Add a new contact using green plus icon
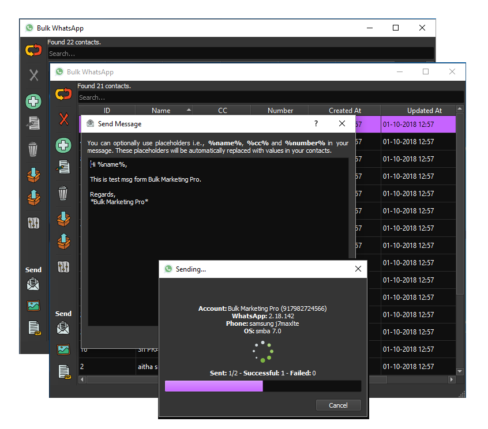 coord(63,145)
